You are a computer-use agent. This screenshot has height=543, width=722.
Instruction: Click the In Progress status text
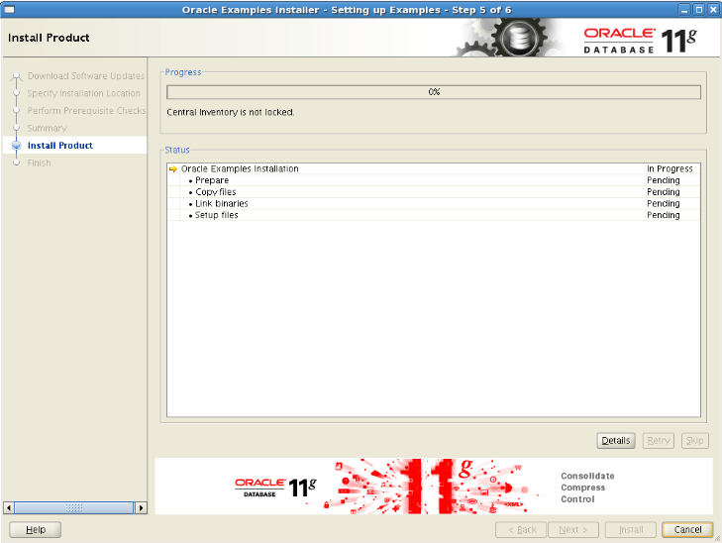[670, 169]
